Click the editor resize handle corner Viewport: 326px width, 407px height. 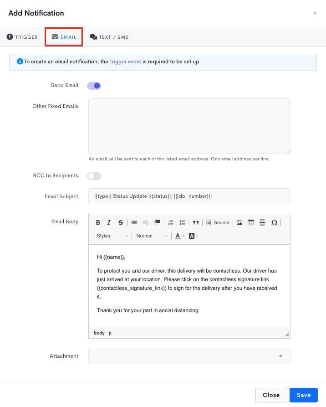pyautogui.click(x=286, y=335)
